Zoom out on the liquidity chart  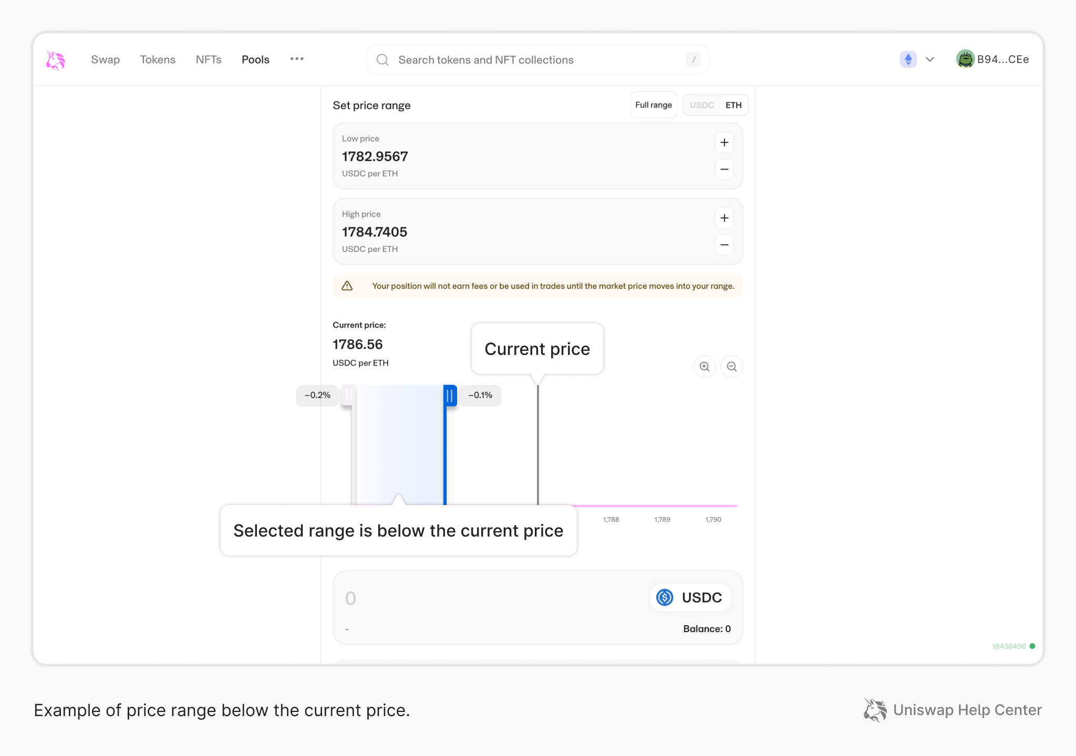click(731, 366)
